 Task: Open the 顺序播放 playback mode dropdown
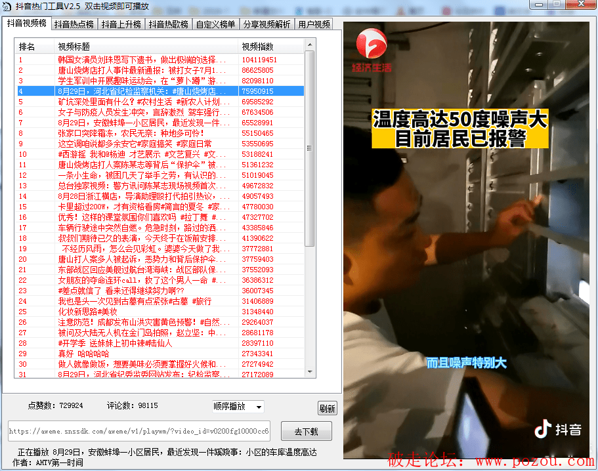tap(238, 406)
